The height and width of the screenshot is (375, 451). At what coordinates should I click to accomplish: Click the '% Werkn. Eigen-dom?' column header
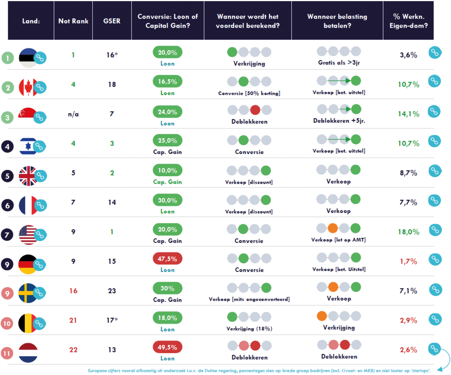(x=408, y=21)
